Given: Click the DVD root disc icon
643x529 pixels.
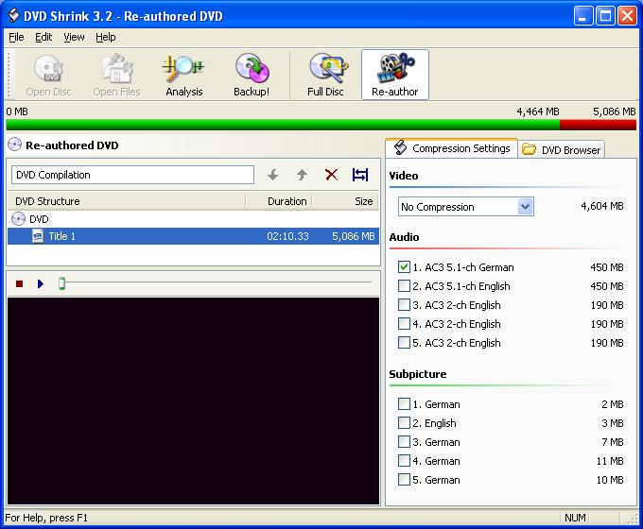Looking at the screenshot, I should pos(18,219).
